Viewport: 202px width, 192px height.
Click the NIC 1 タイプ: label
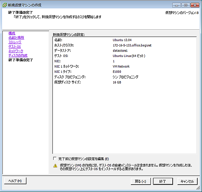pos(63,72)
